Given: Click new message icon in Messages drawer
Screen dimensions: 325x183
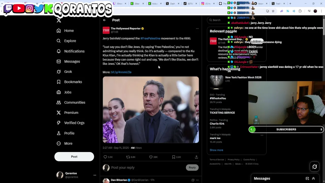Looking at the screenshot, I should pyautogui.click(x=307, y=178).
